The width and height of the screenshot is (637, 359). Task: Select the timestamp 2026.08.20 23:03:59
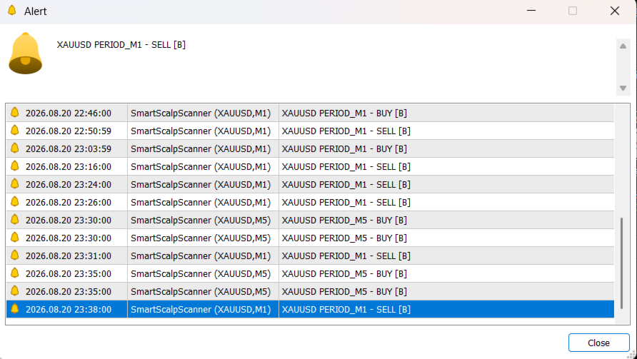pyautogui.click(x=69, y=149)
